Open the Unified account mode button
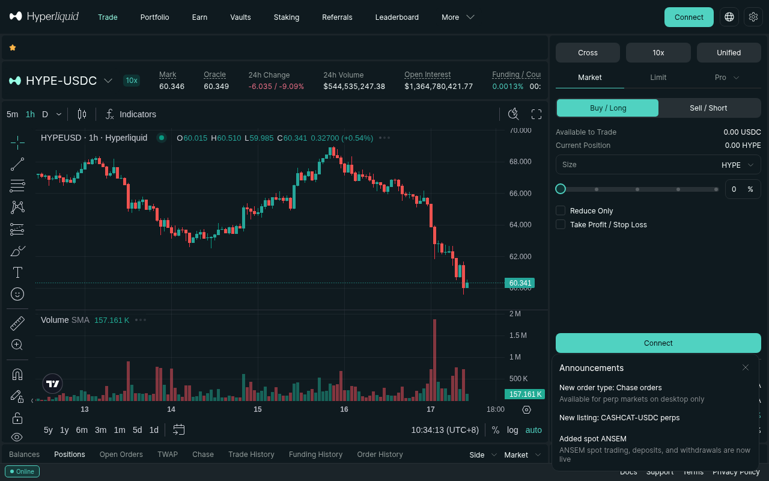Image resolution: width=769 pixels, height=481 pixels. coord(729,53)
